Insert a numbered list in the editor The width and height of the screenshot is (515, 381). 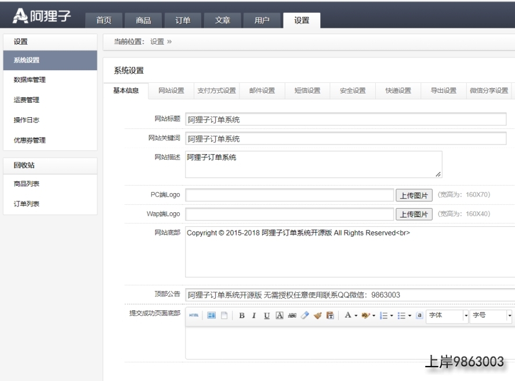pyautogui.click(x=383, y=315)
